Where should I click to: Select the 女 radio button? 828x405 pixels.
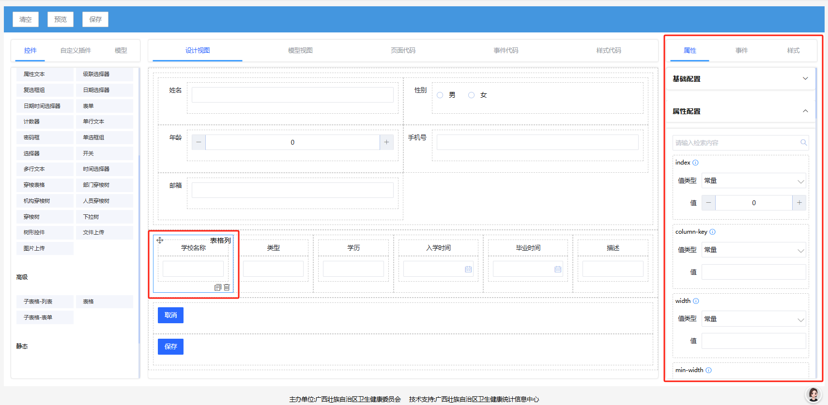point(471,95)
